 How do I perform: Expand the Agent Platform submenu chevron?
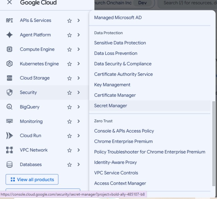point(79,35)
